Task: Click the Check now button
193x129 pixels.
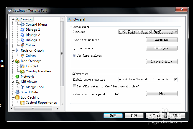Action: [x=162, y=40]
